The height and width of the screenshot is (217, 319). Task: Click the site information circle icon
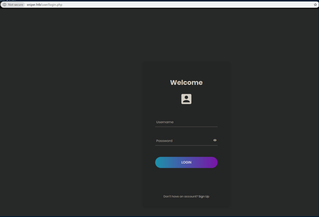point(5,5)
